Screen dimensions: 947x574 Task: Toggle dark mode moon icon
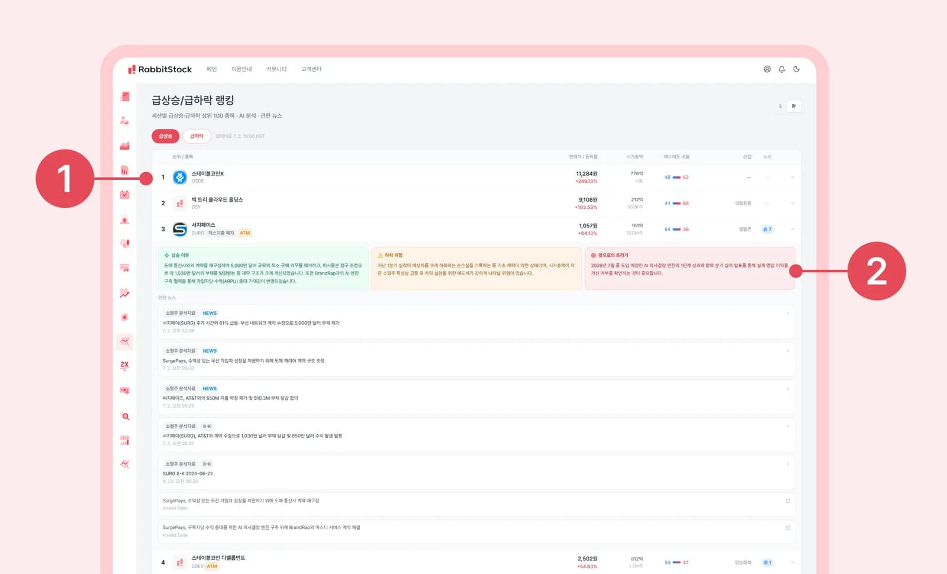(797, 69)
